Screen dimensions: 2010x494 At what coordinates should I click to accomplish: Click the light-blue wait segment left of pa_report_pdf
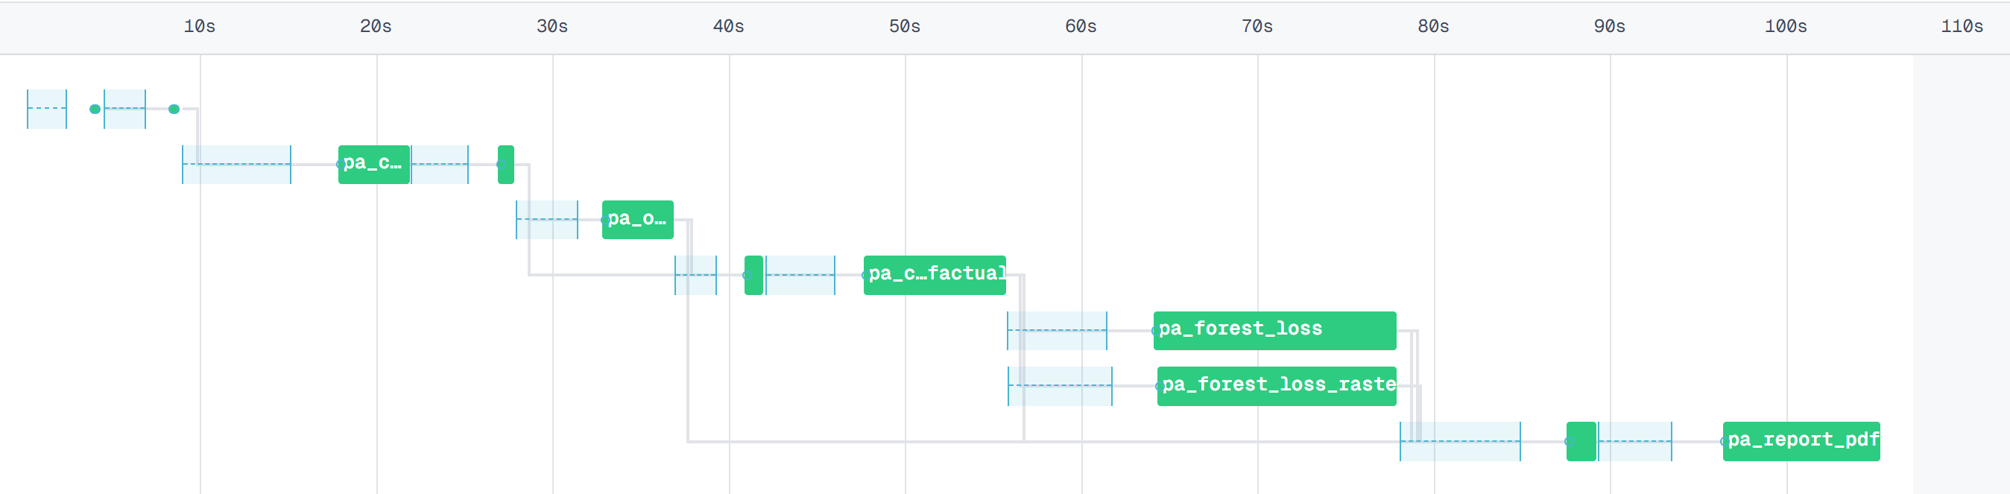coord(1635,441)
